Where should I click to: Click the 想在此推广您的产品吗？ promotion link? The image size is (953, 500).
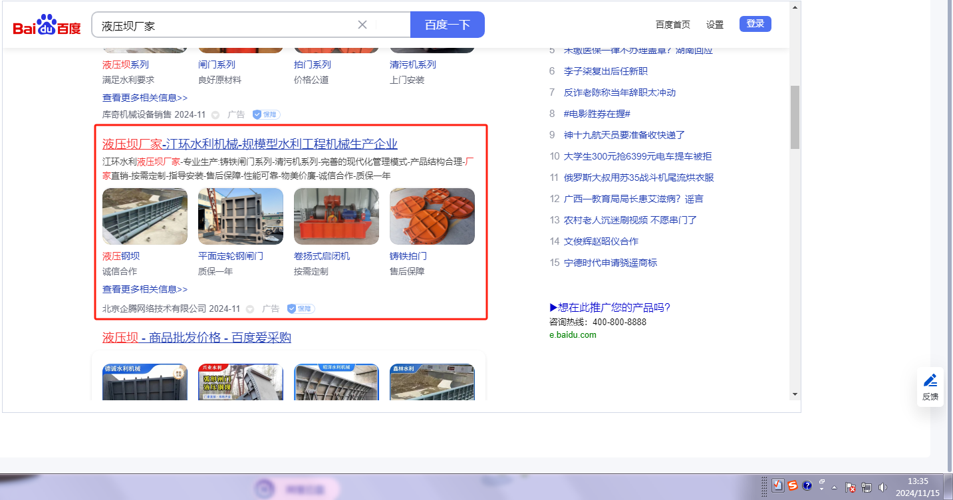tap(610, 307)
